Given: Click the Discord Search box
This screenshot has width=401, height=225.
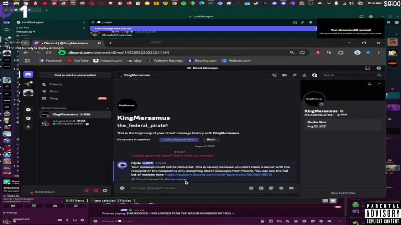Looking at the screenshot, I should [x=352, y=75].
